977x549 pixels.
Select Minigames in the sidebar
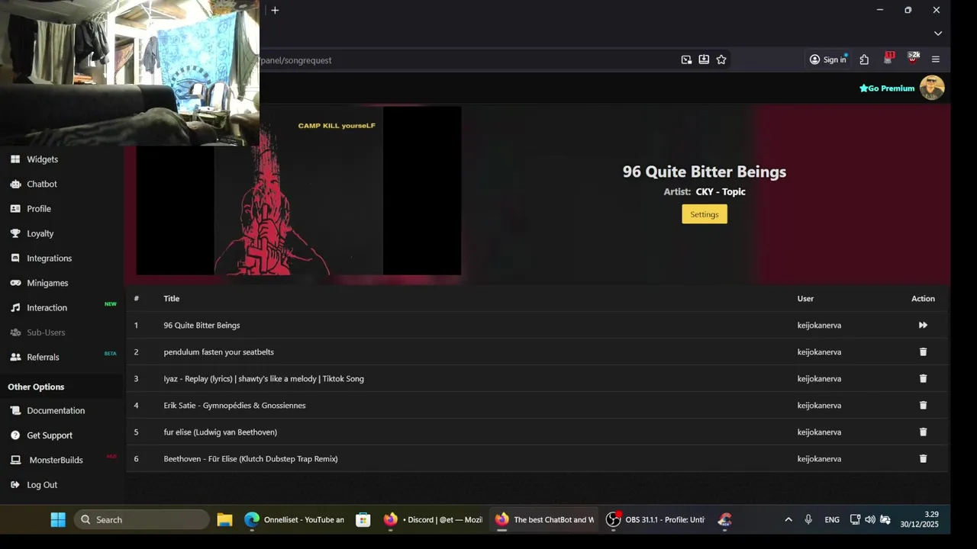point(47,283)
